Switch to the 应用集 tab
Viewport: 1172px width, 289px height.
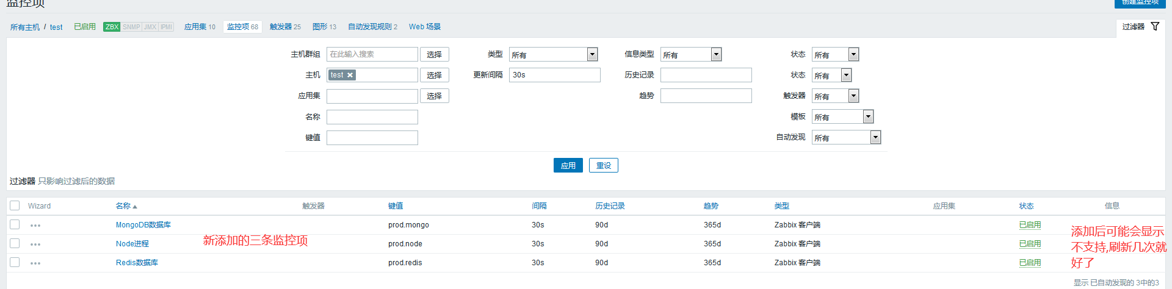click(x=200, y=27)
